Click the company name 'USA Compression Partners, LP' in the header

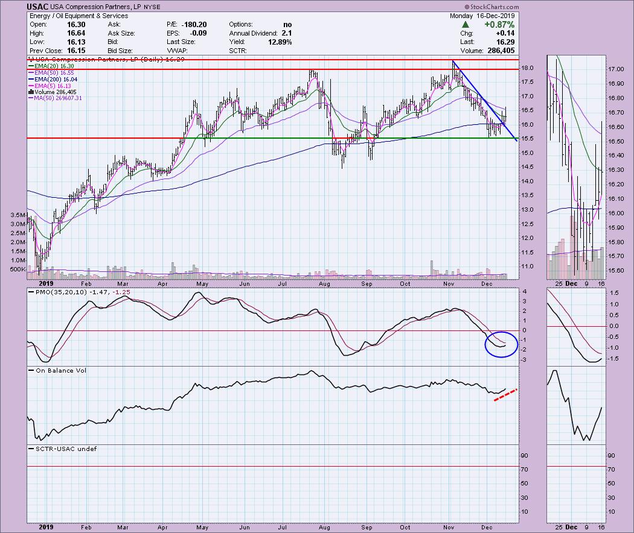[96, 7]
